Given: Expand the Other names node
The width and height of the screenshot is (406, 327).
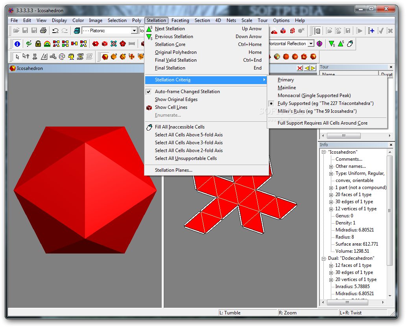Looking at the screenshot, I should (x=331, y=167).
